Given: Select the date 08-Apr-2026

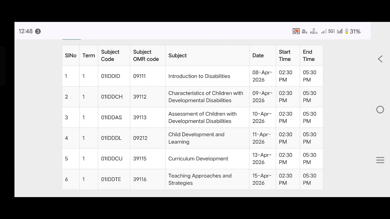Looking at the screenshot, I should [262, 76].
